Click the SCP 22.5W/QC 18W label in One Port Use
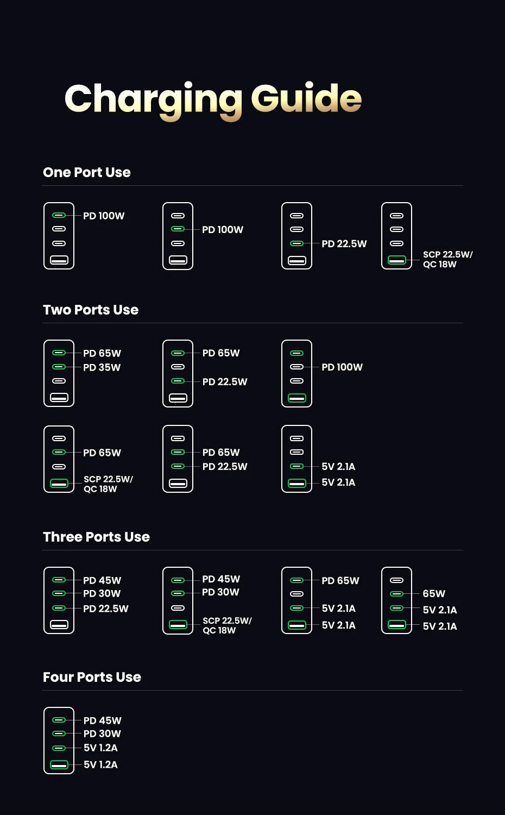 [448, 259]
